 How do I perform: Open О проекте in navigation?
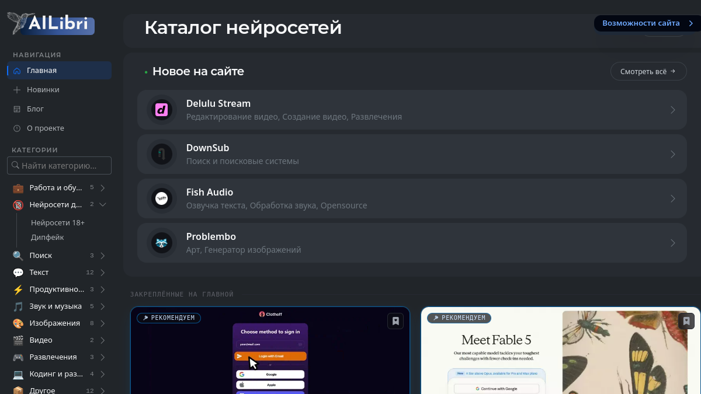[59, 128]
